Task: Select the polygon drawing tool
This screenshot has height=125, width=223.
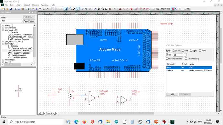Action: pyautogui.click(x=99, y=9)
